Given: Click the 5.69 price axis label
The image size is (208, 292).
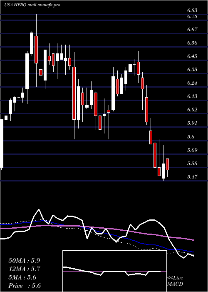Looking at the screenshot, I should [x=192, y=150].
